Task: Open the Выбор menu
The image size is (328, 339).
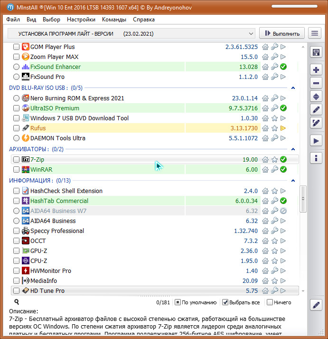Action: coord(51,19)
